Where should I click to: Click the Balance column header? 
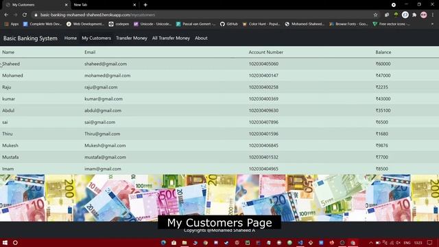coord(383,52)
